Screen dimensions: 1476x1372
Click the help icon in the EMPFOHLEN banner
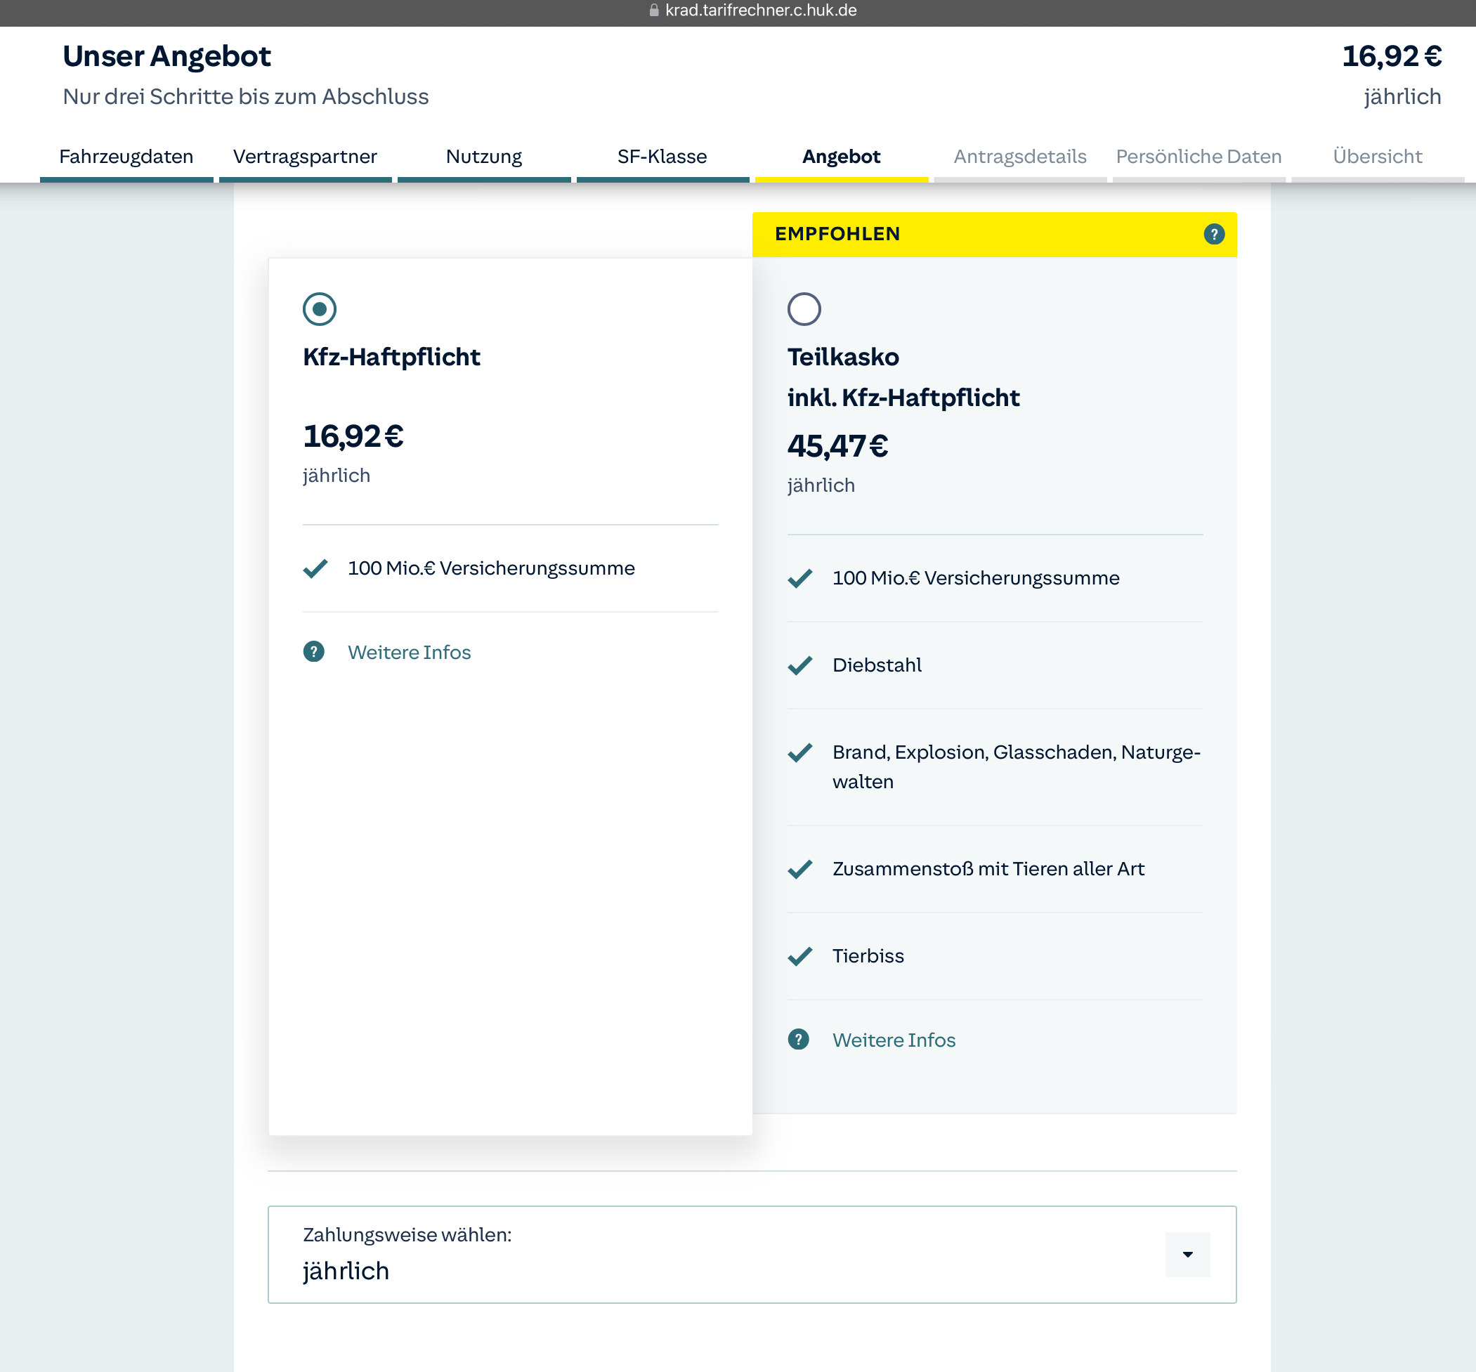pos(1213,235)
